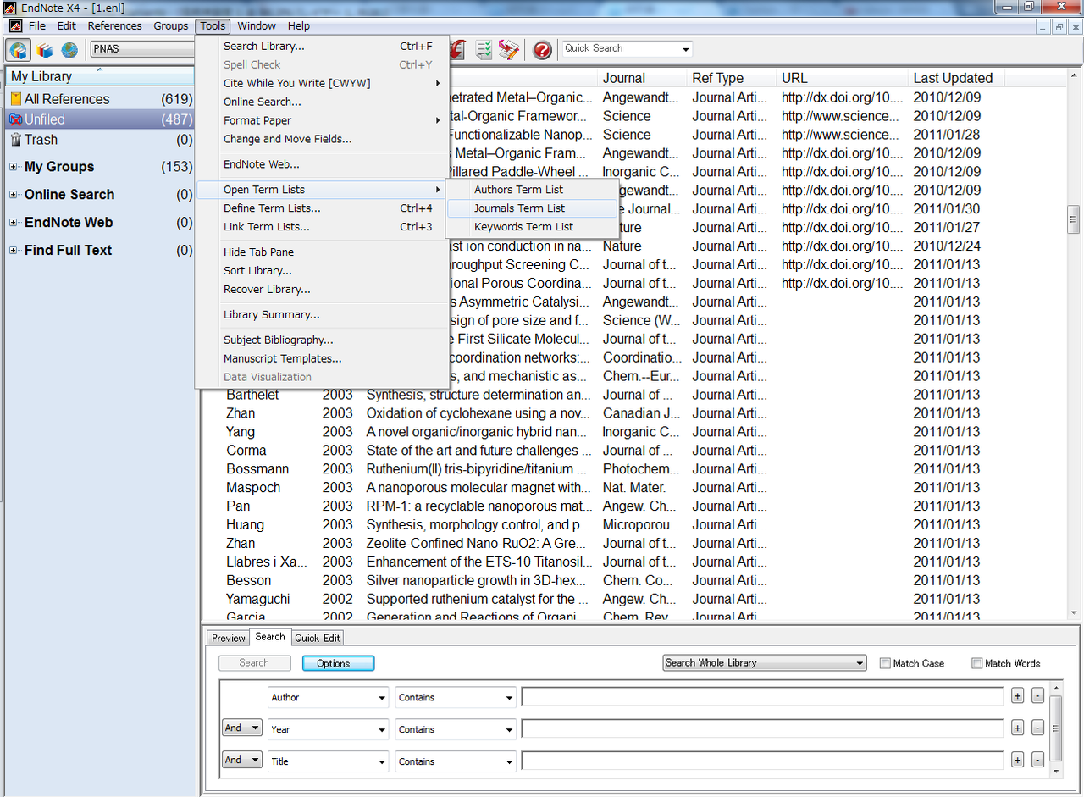The width and height of the screenshot is (1084, 797).
Task: Click the library document icon beside File menu
Action: [15, 26]
